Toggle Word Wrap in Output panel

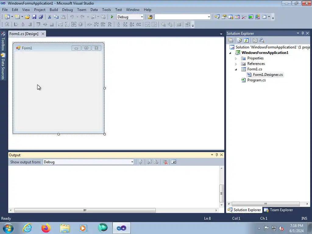(x=174, y=162)
